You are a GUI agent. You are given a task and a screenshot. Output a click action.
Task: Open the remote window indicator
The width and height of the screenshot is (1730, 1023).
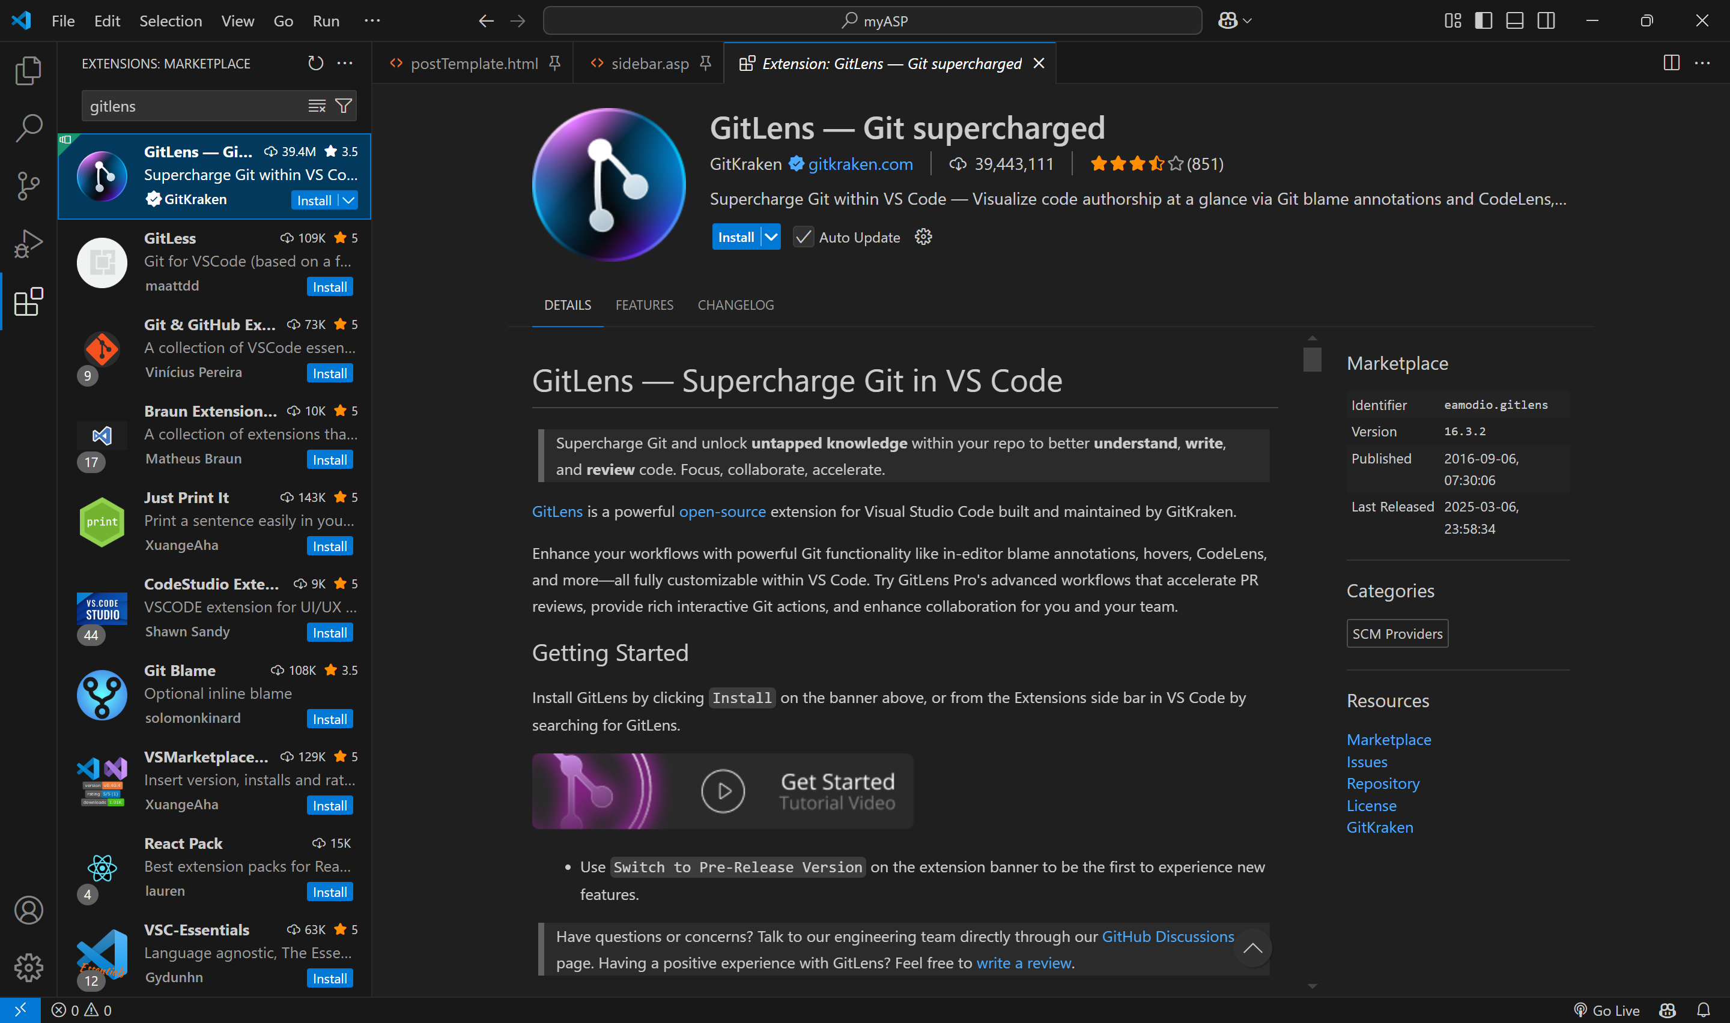tap(20, 1010)
